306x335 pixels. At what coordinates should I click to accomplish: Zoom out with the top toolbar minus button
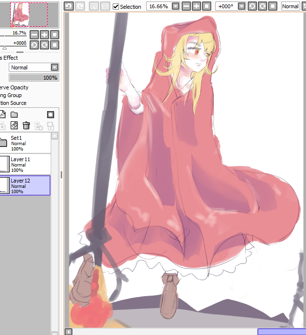click(x=187, y=6)
